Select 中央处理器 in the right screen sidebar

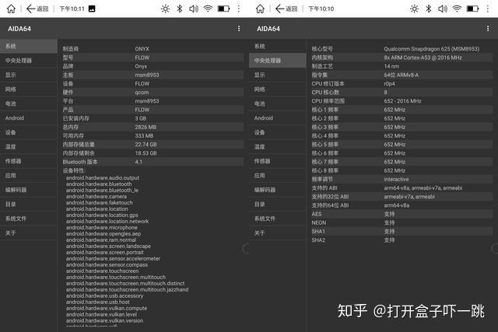[278, 61]
